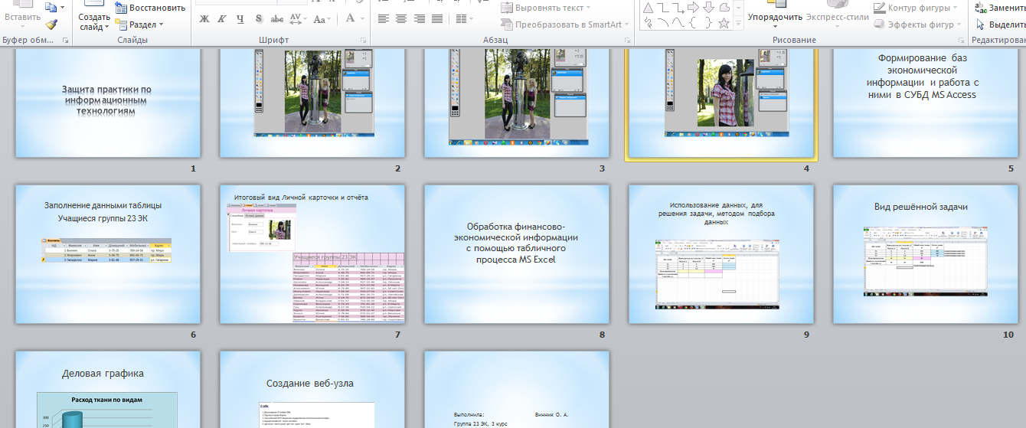Select slide 8 Обработка финансово-экономической информации
Image resolution: width=1026 pixels, height=428 pixels.
517,253
